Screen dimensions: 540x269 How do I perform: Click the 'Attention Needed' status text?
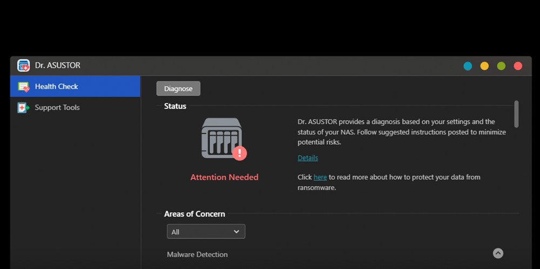tap(224, 177)
